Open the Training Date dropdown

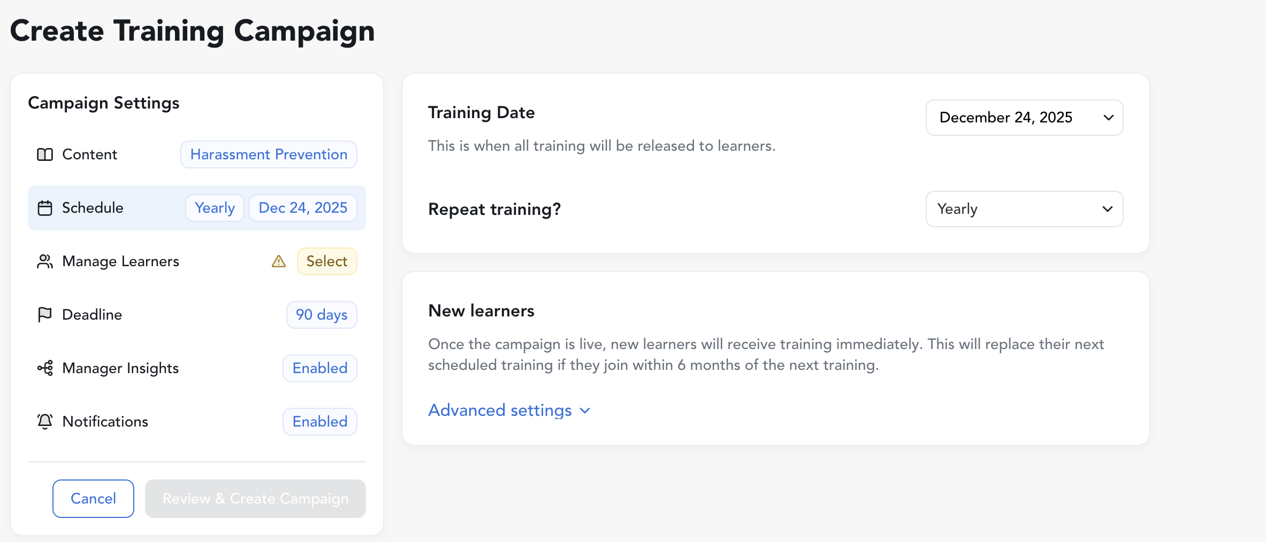[x=1024, y=118]
